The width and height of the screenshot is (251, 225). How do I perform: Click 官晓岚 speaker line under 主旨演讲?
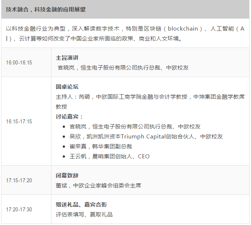(x=123, y=68)
